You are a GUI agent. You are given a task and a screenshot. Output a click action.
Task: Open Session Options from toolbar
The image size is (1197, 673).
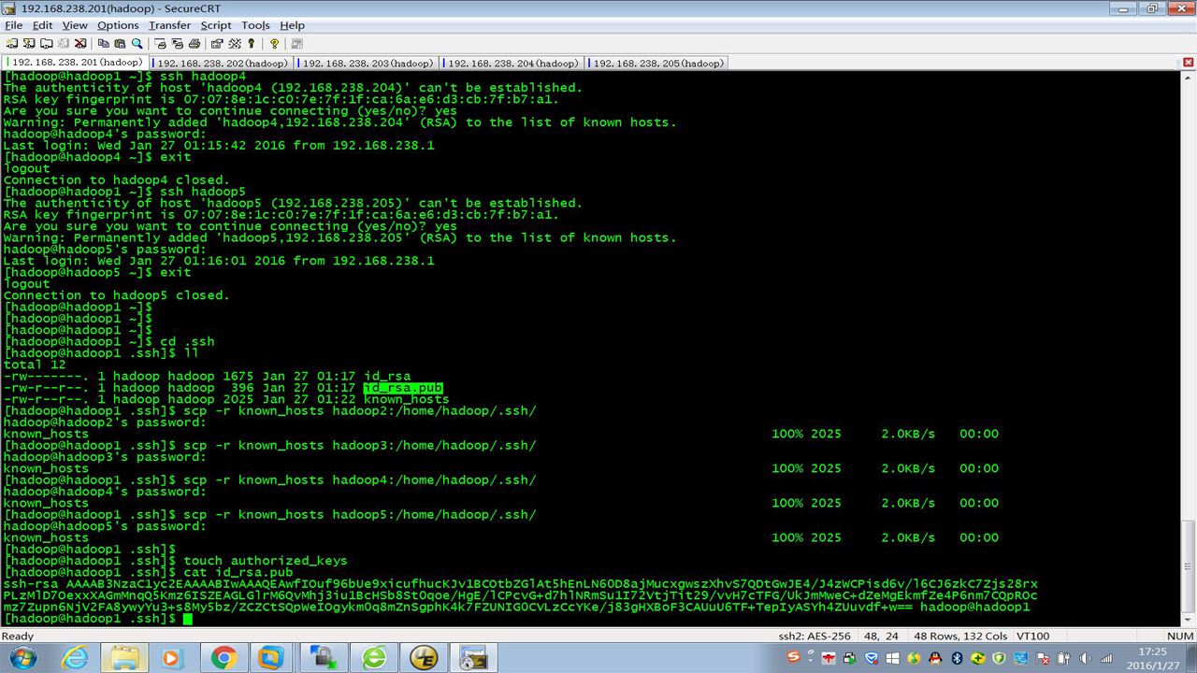point(217,43)
